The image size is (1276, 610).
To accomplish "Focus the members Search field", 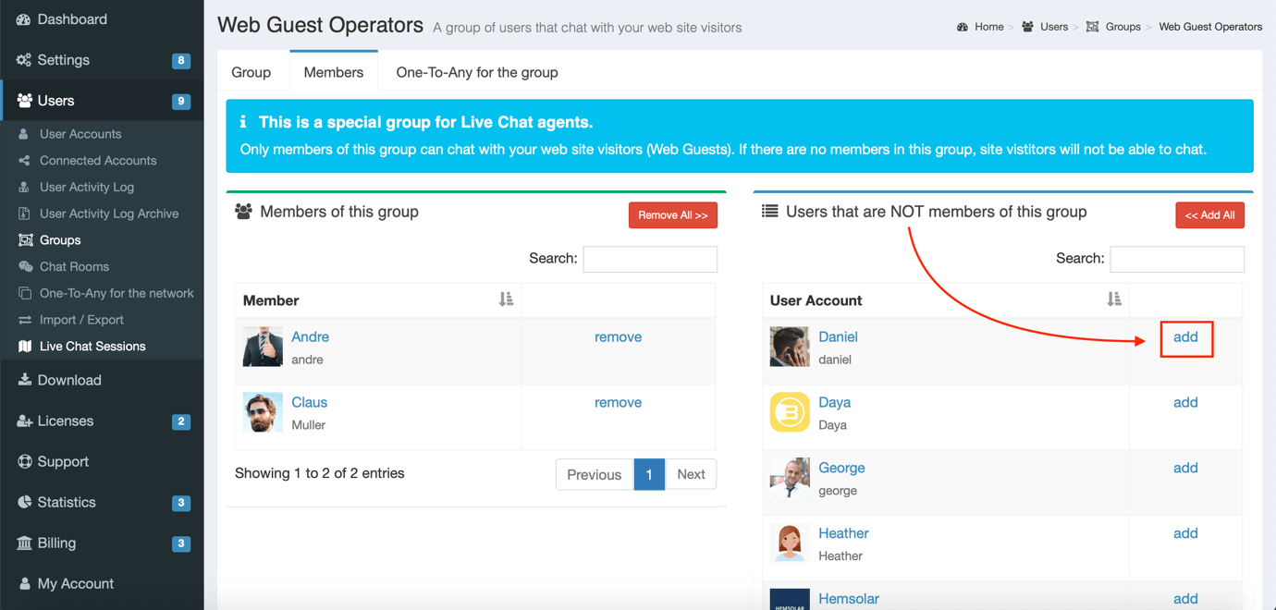I will (650, 259).
